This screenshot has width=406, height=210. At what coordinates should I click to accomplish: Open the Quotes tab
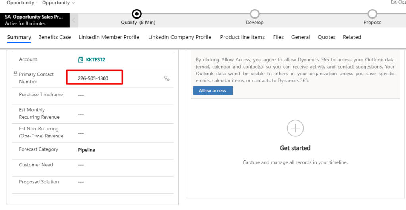(x=326, y=37)
